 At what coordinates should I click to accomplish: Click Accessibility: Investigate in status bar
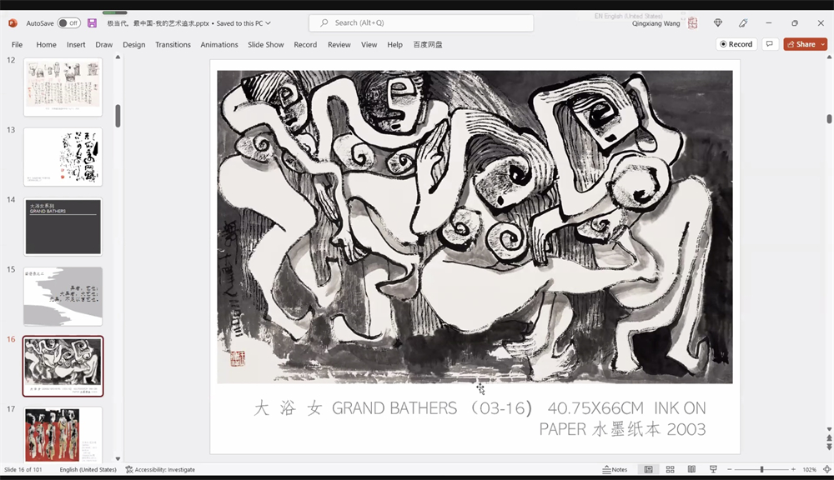[160, 469]
